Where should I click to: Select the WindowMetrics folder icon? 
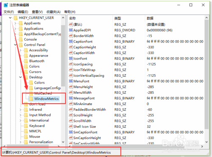tap(31, 99)
